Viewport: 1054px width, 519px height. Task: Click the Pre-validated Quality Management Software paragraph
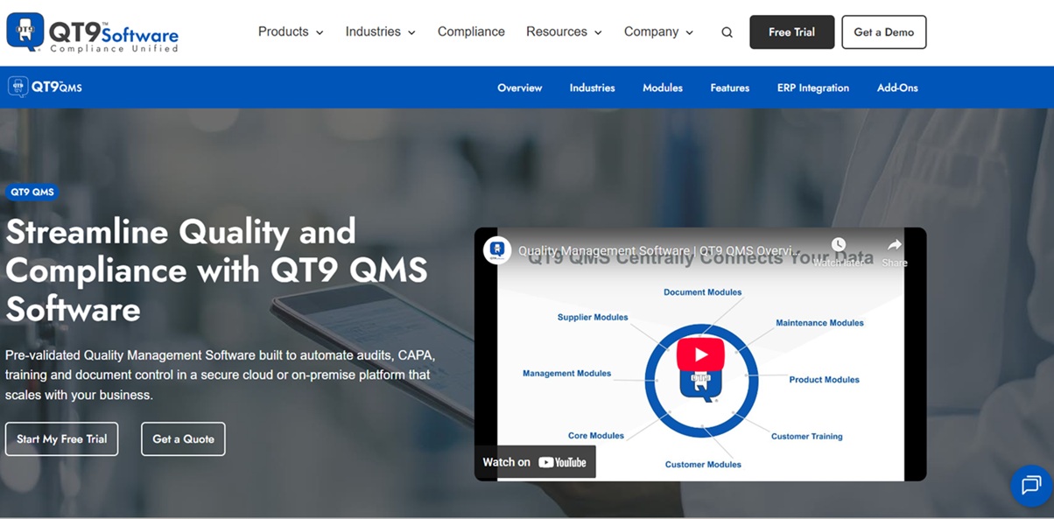220,375
